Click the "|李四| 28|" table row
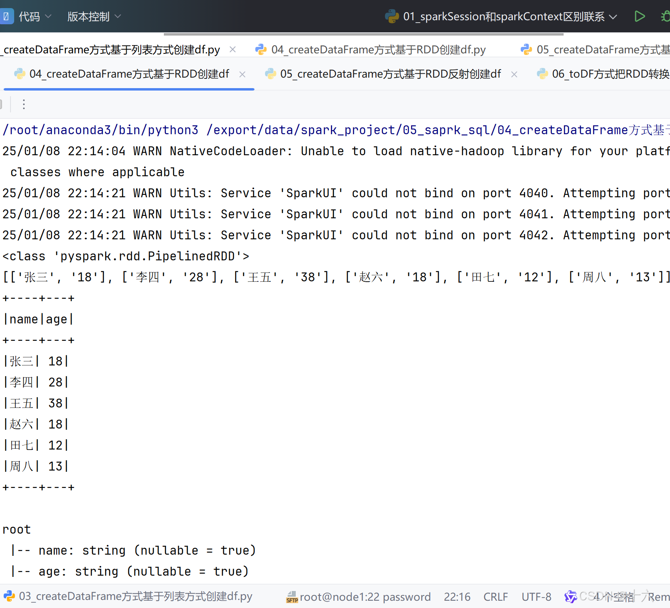This screenshot has height=608, width=670. point(36,382)
